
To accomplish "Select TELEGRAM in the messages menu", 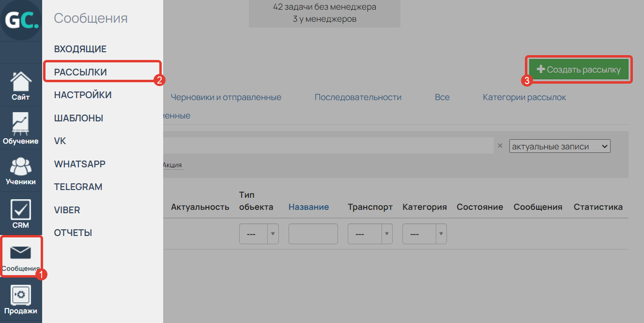I will [78, 187].
